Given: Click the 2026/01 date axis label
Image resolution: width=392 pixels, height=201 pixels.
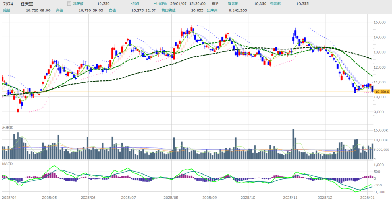Looking at the screenshot, I should tap(367, 198).
